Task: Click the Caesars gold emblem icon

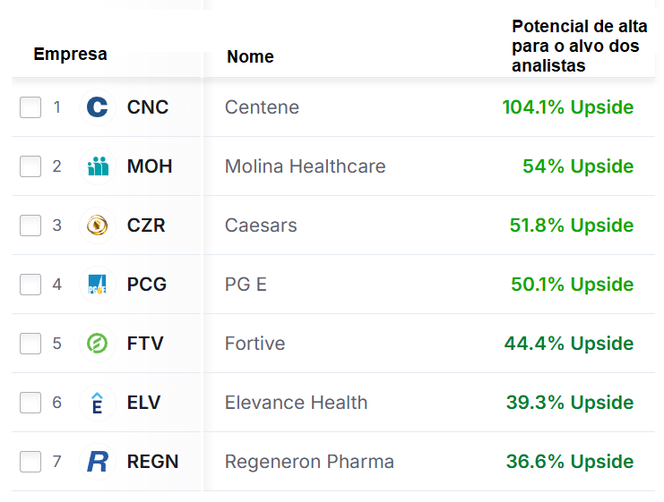Action: (x=98, y=225)
